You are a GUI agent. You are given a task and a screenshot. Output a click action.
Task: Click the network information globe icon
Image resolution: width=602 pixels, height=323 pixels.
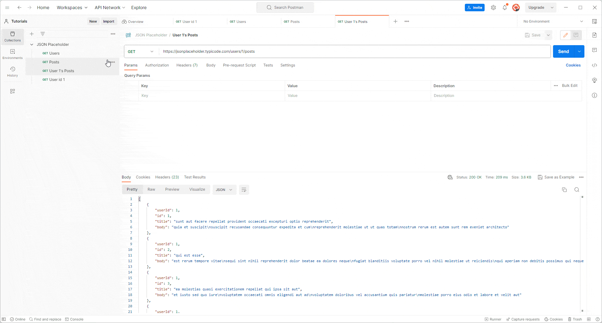point(450,177)
